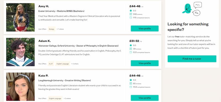Click View profile for Kate P.
Screen dimensions: 221x102
click(144, 98)
